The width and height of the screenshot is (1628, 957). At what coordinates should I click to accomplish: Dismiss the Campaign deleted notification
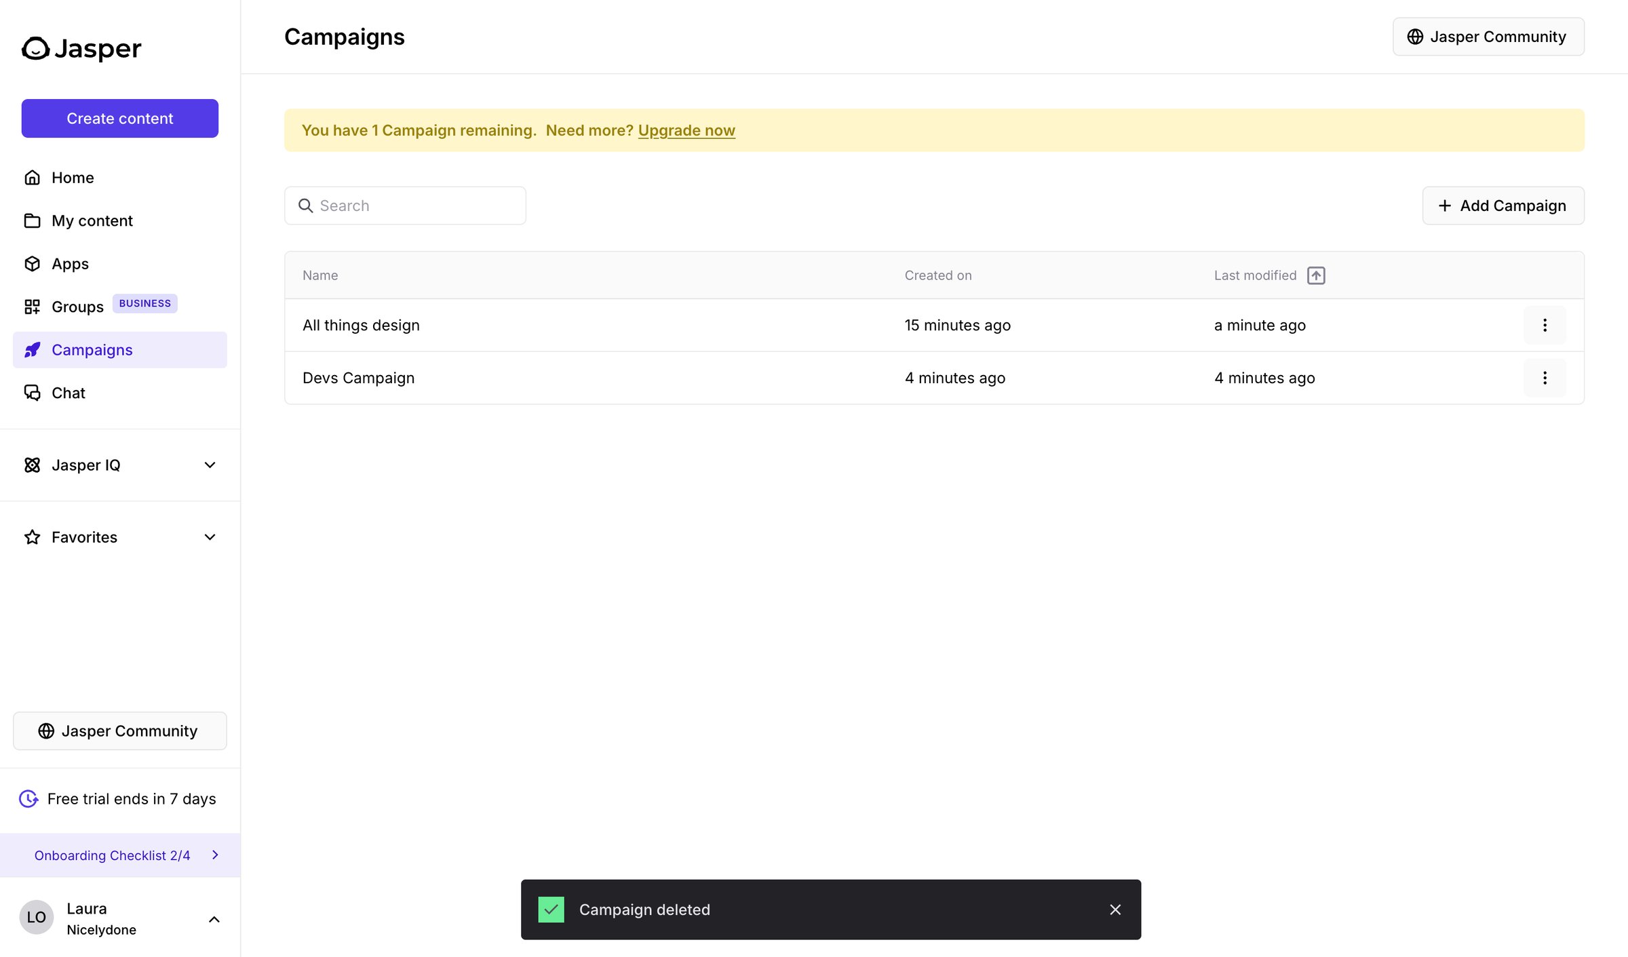(1115, 910)
